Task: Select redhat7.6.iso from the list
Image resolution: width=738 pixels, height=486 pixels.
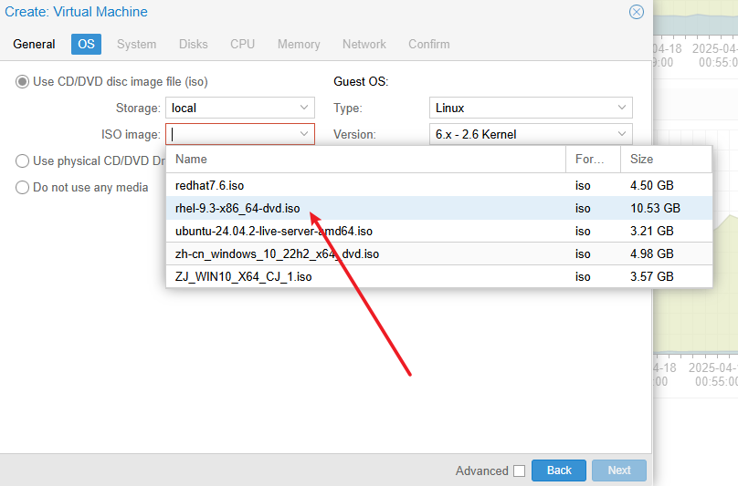Action: (x=210, y=185)
